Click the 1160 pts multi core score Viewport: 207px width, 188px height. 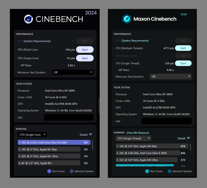70,50
